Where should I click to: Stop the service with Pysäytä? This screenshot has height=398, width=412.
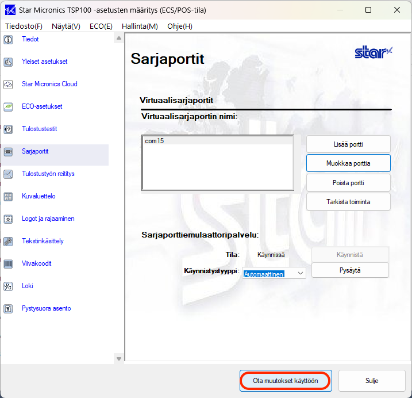(350, 270)
